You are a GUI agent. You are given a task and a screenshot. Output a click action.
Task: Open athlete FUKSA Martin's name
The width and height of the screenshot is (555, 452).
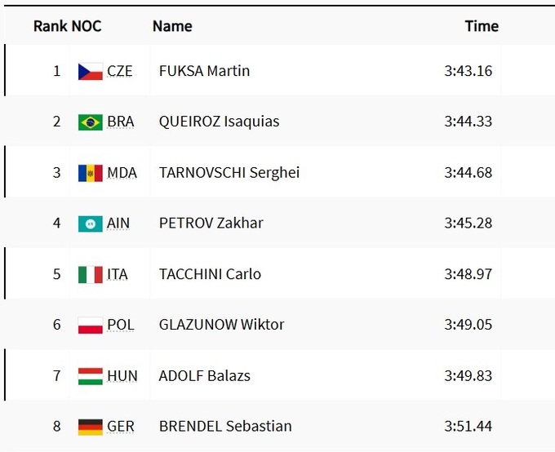point(204,71)
